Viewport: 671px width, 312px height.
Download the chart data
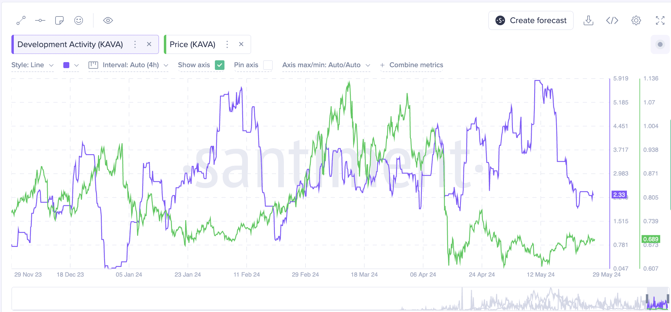[x=588, y=20]
